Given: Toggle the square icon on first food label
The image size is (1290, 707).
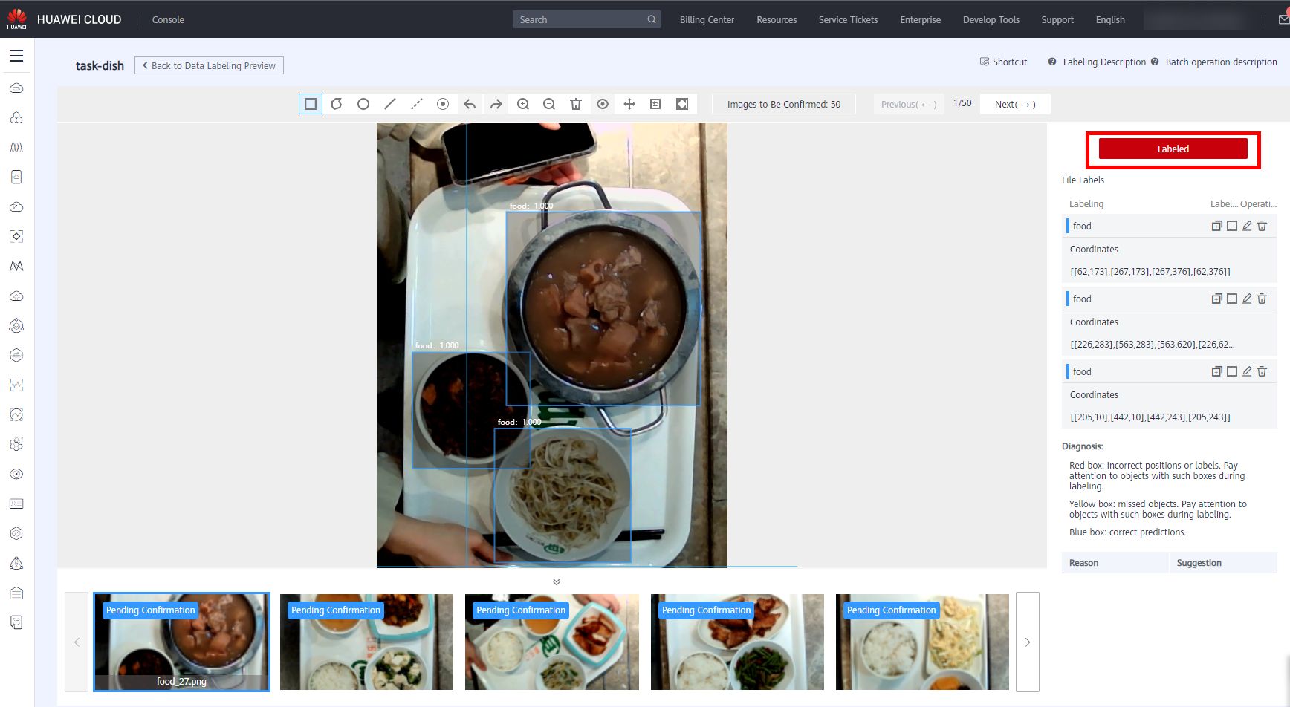Looking at the screenshot, I should coord(1232,226).
